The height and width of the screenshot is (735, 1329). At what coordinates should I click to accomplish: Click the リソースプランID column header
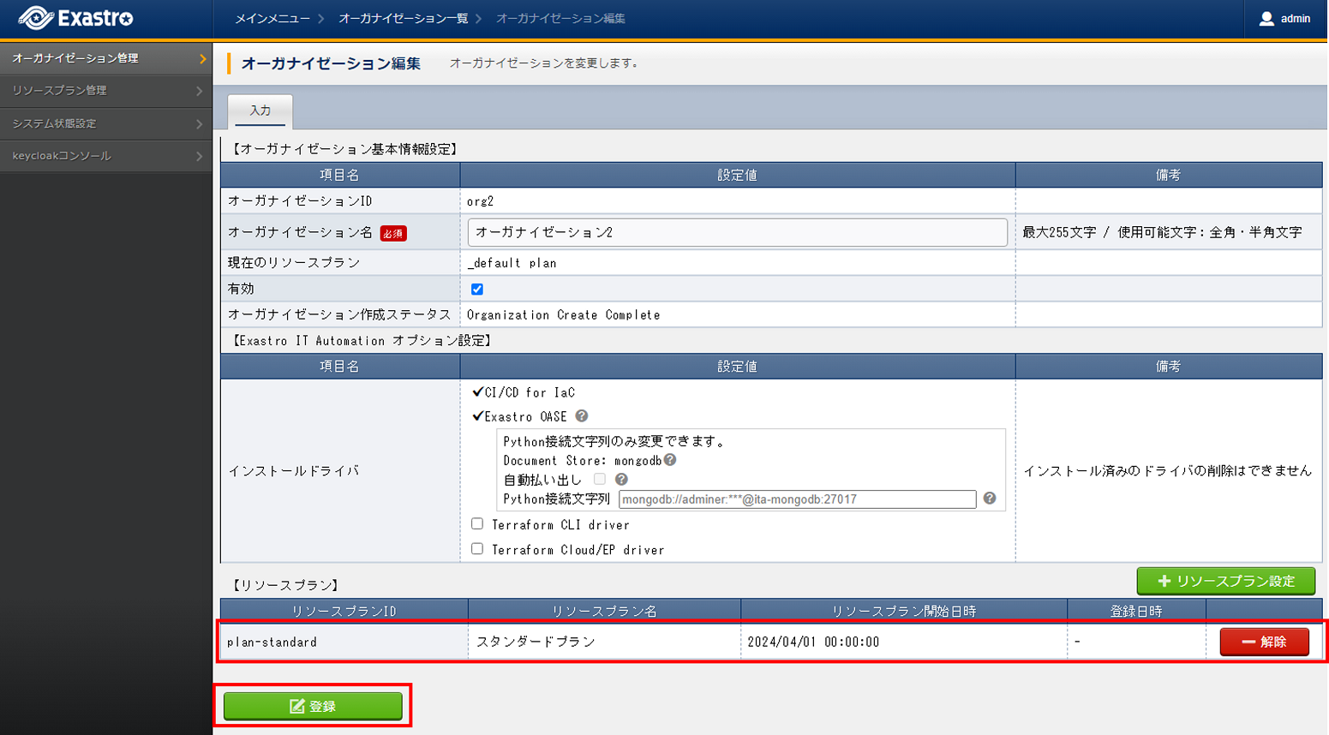344,611
